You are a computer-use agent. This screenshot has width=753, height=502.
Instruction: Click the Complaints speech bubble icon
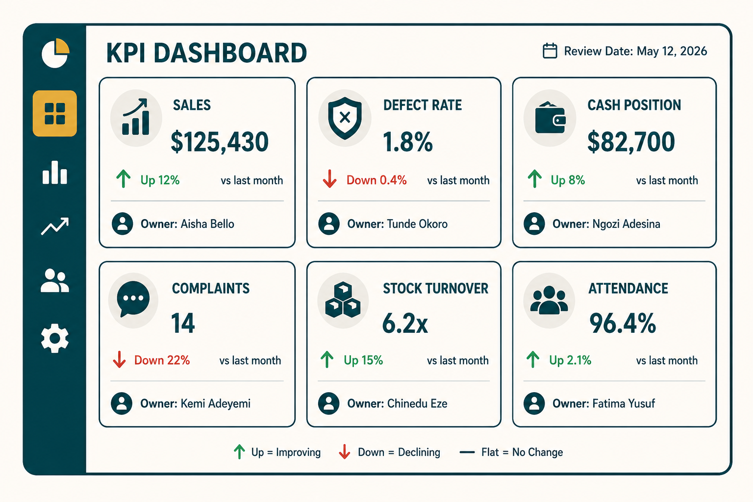(133, 300)
